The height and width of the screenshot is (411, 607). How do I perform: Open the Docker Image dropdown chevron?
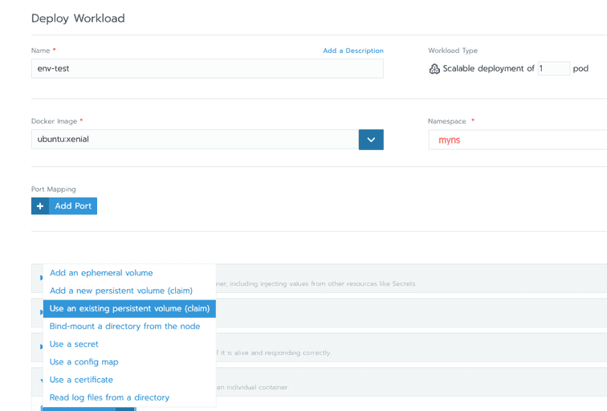coord(371,140)
